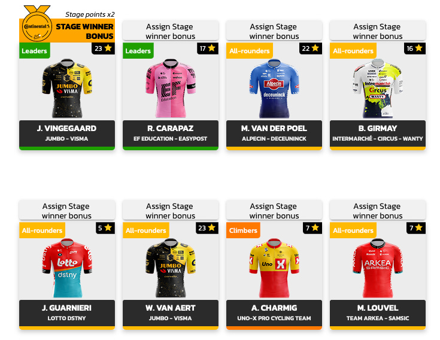Click A. Charmig's 7-star cost badge
Screen dimensions: 440x340
312,228
